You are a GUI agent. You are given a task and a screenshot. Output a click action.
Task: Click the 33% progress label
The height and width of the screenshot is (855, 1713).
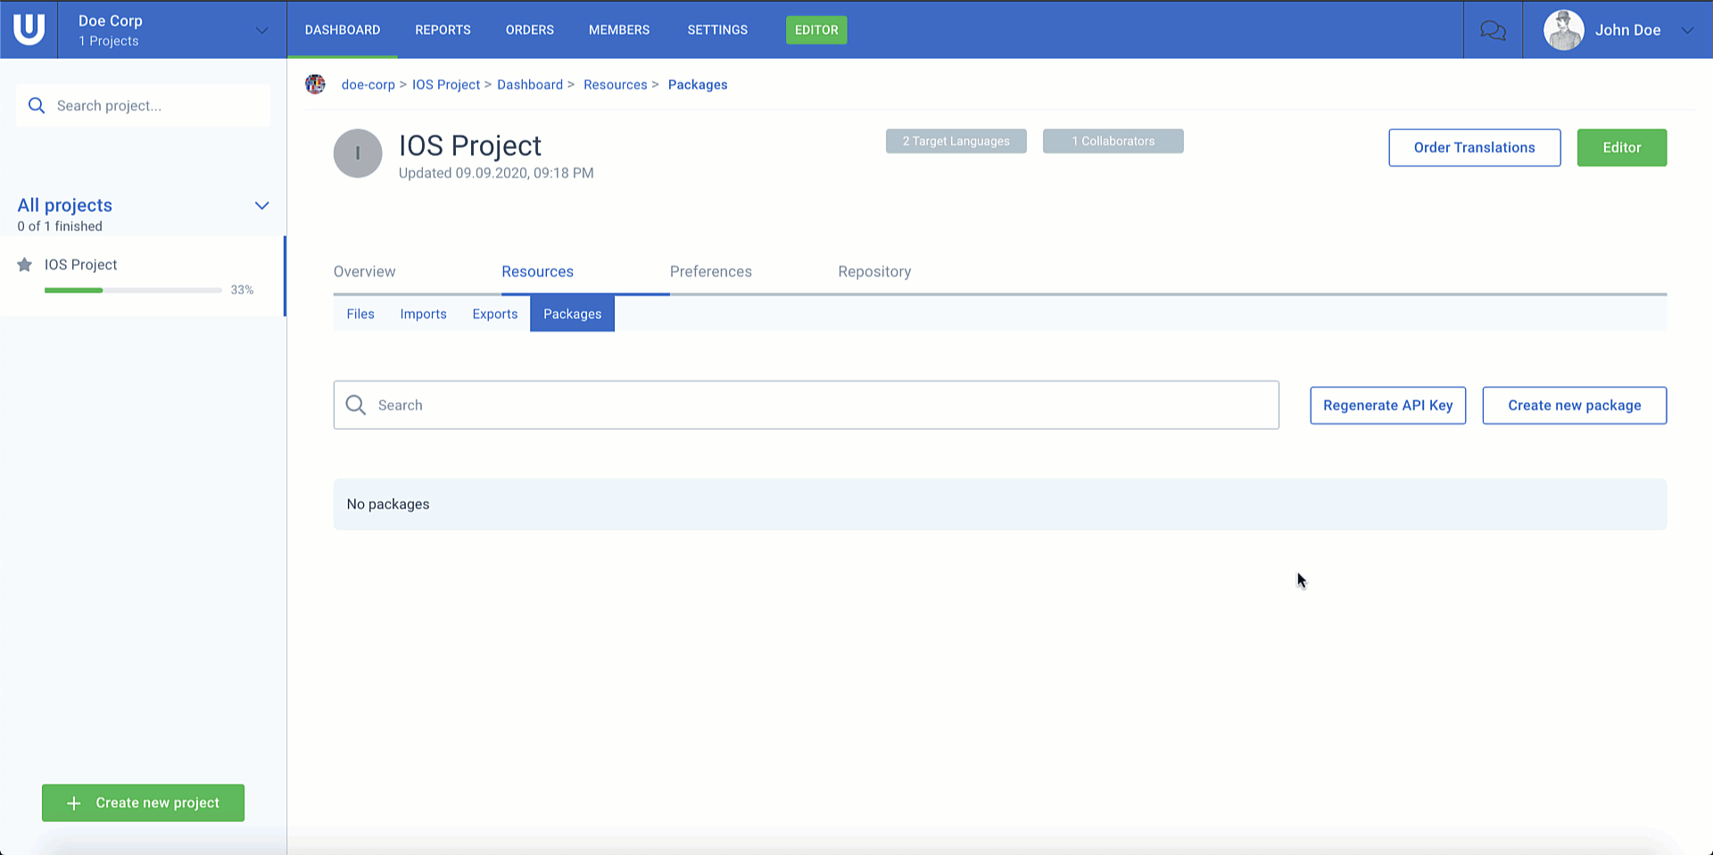[242, 290]
